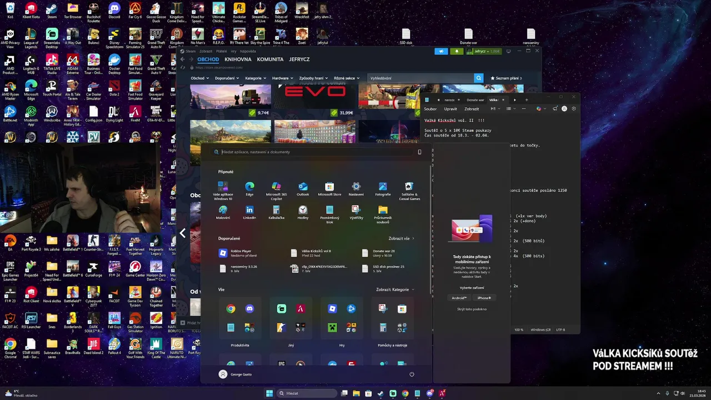Open Steam announcements megaphone button
Viewport: 711px width, 400px height.
441,51
